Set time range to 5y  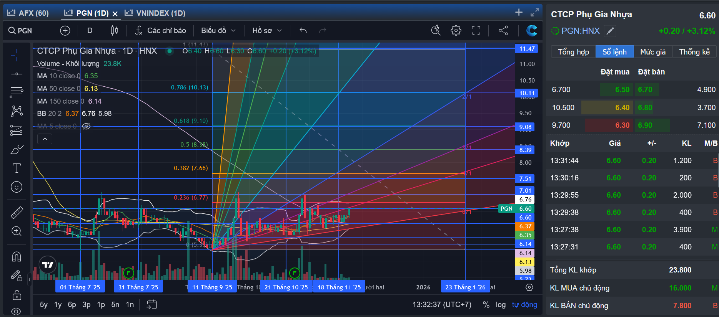click(44, 305)
